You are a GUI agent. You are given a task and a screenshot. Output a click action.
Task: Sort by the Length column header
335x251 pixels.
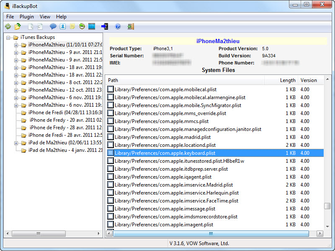click(x=281, y=80)
